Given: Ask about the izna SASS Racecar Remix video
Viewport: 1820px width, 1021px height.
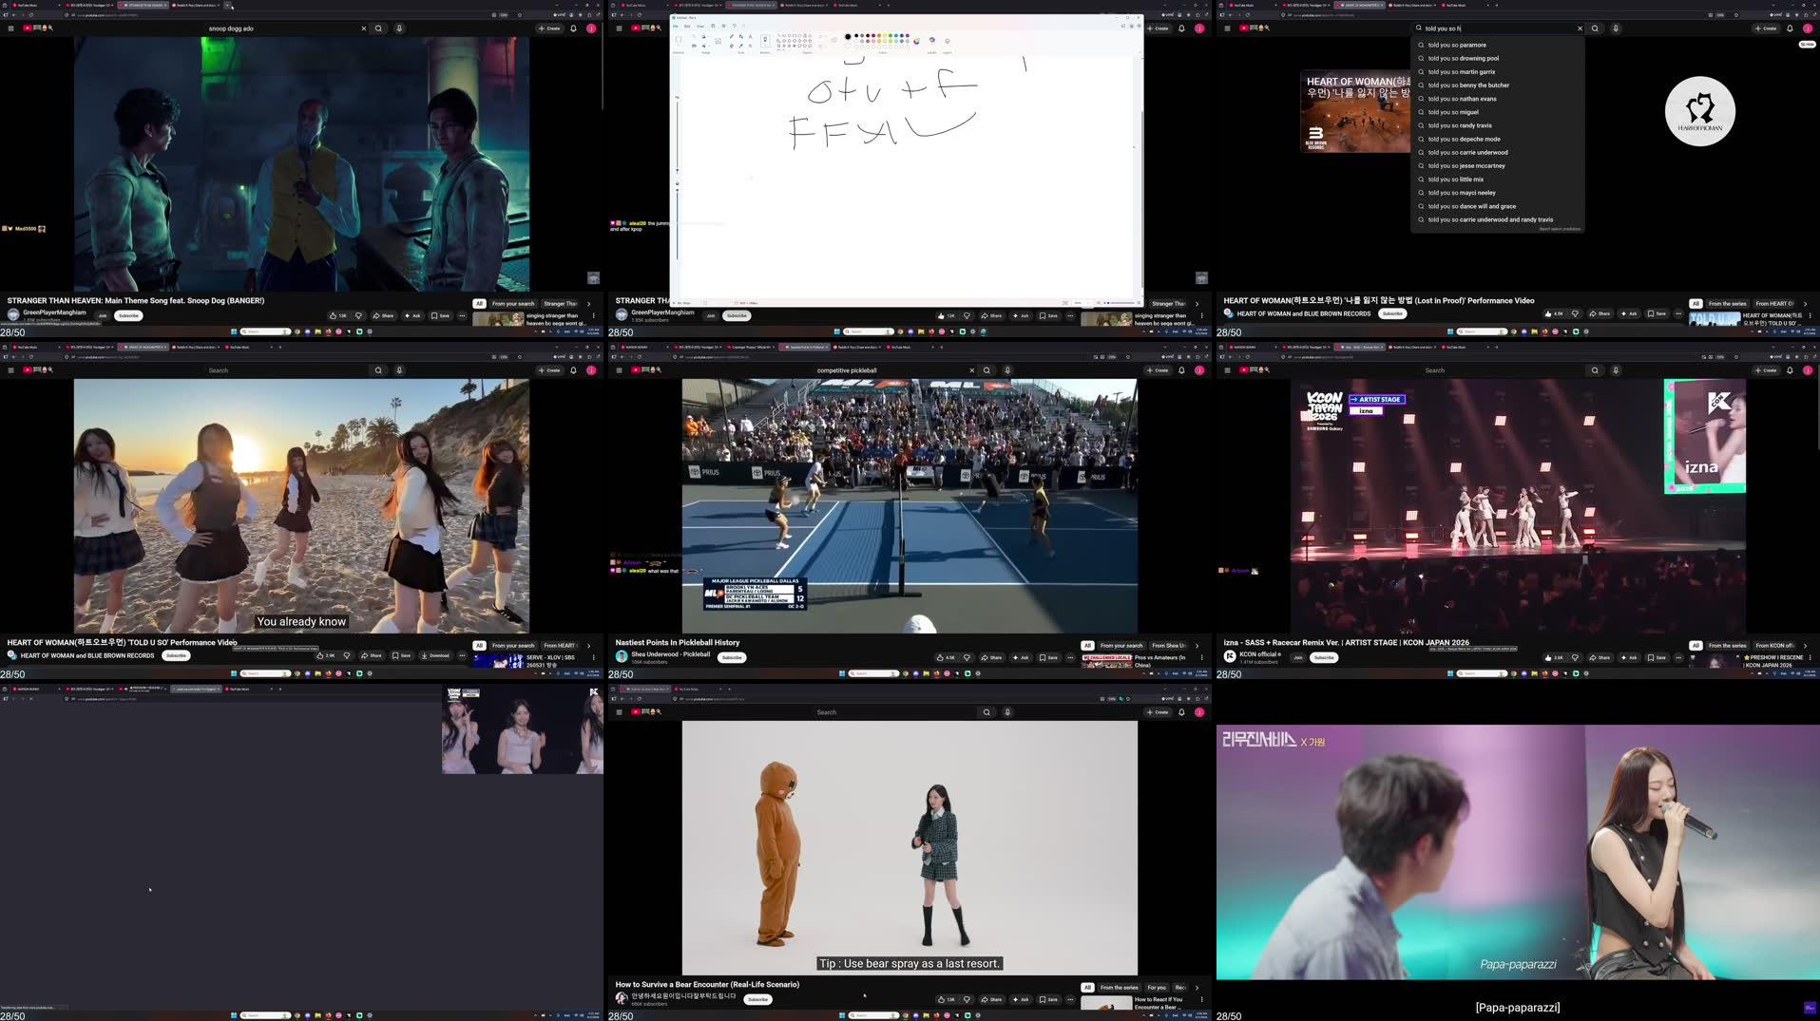Looking at the screenshot, I should coord(1629,657).
